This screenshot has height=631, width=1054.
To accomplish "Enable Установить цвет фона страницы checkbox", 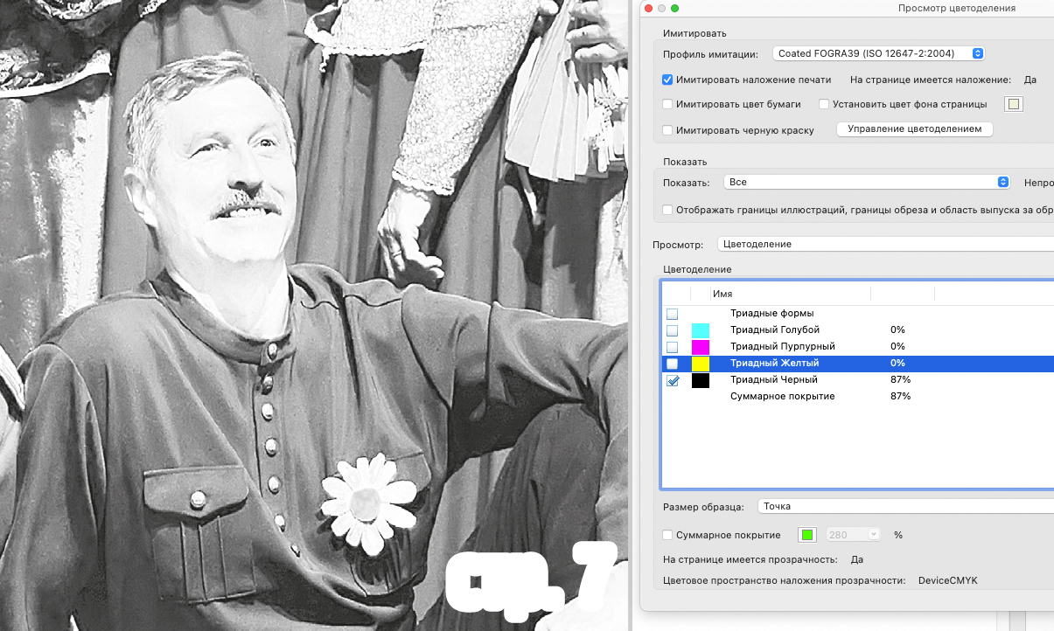I will 824,104.
